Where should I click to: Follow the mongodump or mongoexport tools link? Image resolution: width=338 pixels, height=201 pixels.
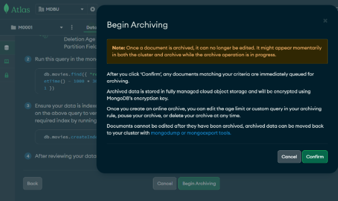(x=191, y=133)
